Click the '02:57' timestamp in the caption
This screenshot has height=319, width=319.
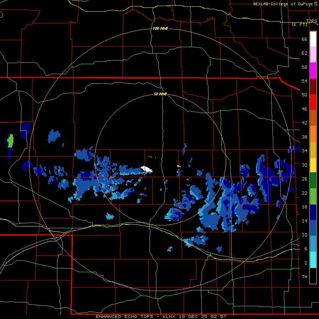[218, 317]
